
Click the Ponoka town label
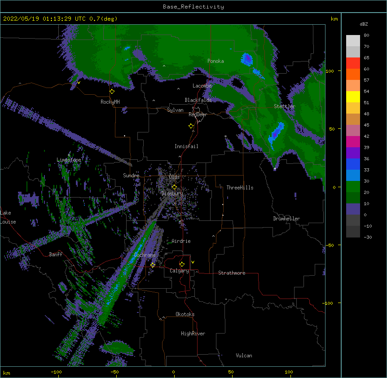coord(215,61)
